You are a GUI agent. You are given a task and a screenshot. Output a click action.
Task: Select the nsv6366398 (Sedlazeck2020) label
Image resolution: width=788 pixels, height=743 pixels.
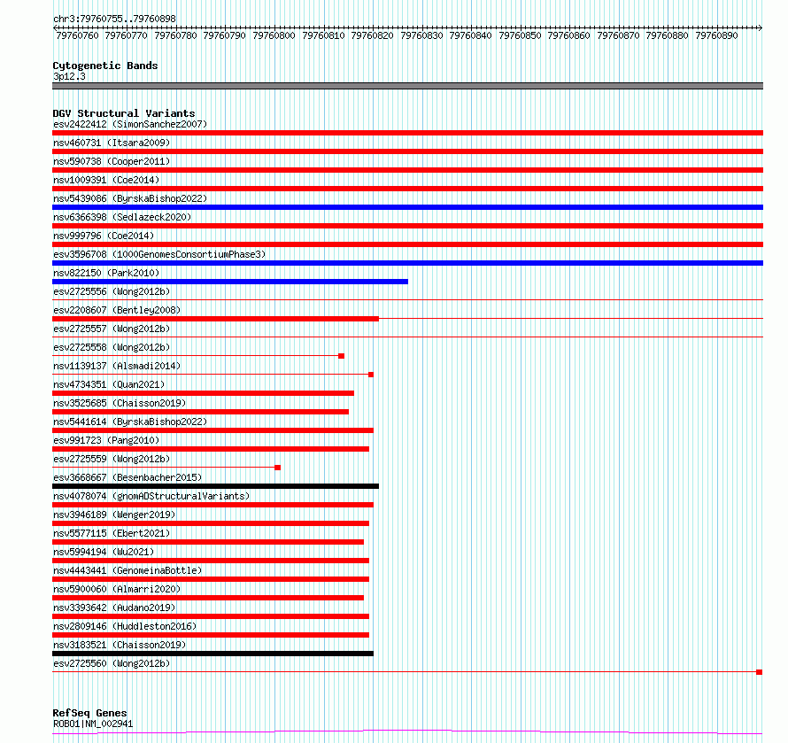click(122, 217)
